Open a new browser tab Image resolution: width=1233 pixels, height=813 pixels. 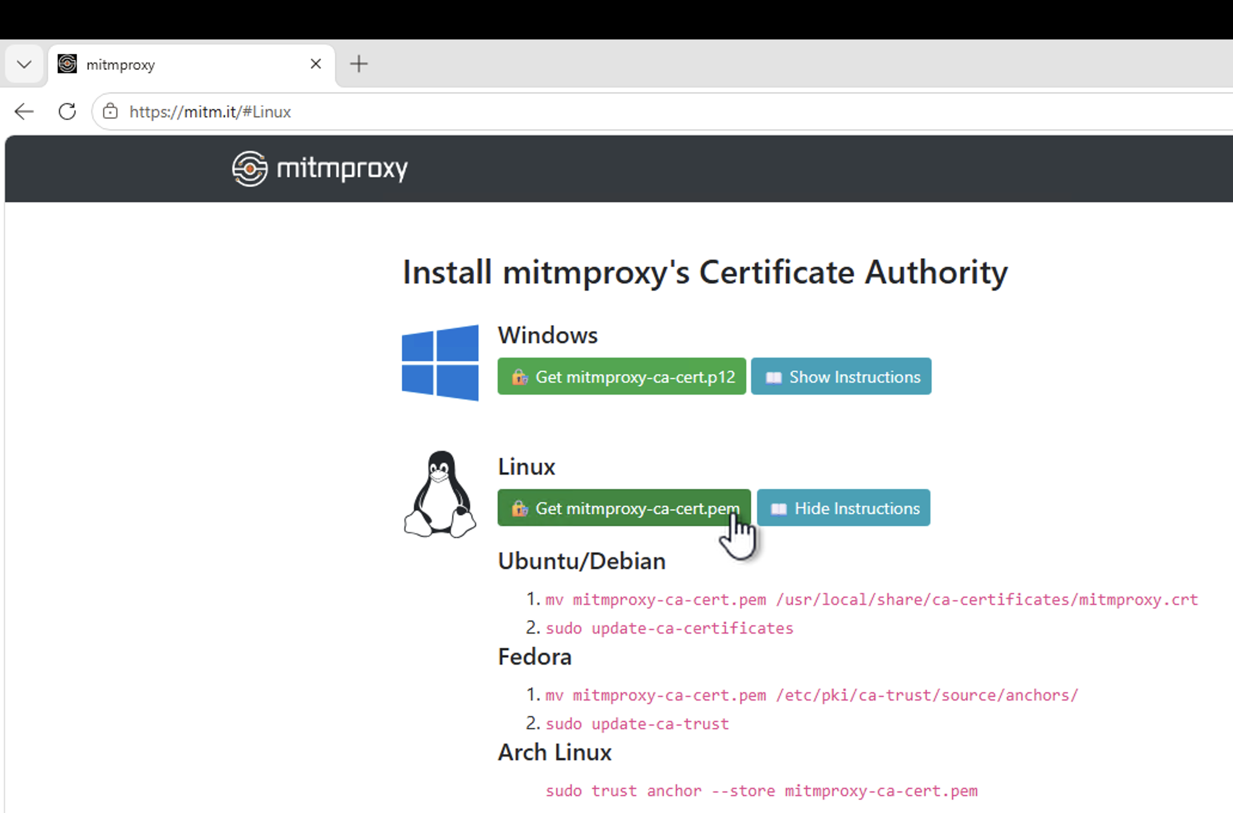[x=359, y=64]
